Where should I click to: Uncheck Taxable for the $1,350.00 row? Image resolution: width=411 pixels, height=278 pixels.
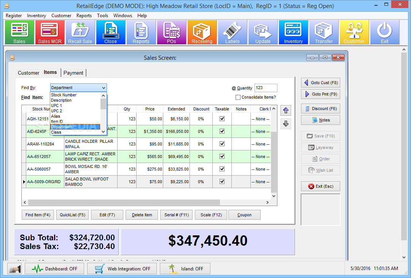click(x=222, y=131)
